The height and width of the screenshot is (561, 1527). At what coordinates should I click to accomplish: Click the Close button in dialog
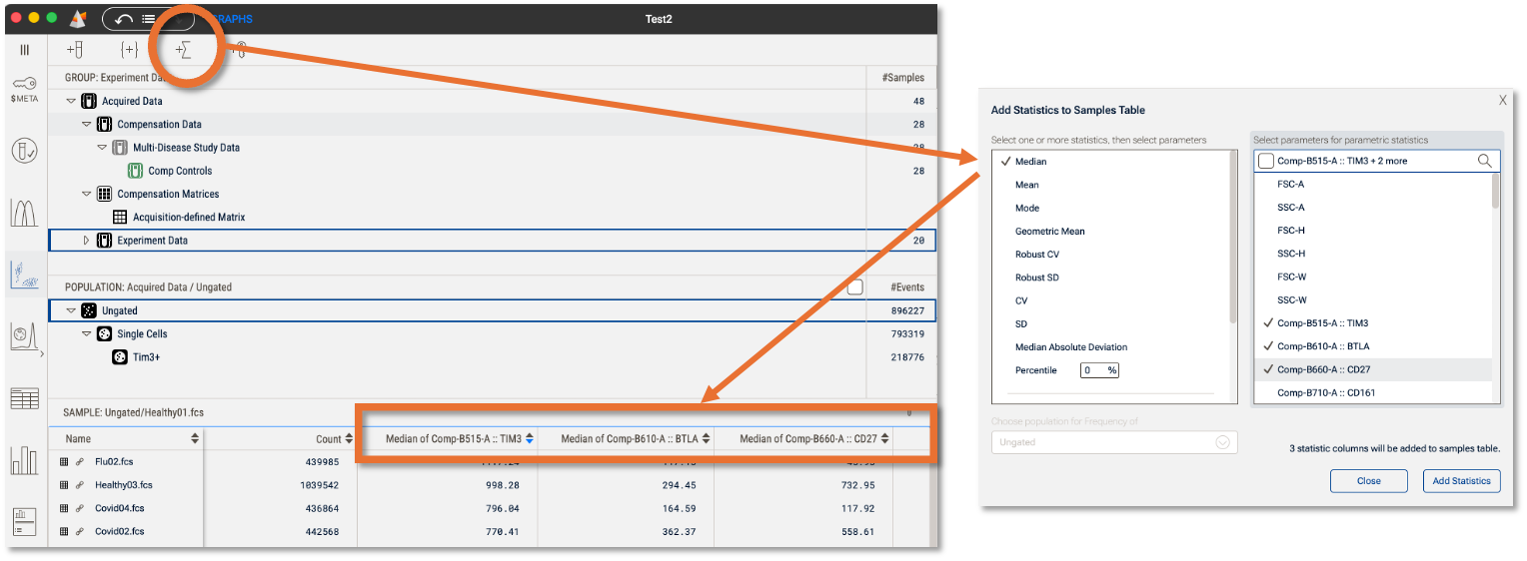pos(1368,481)
